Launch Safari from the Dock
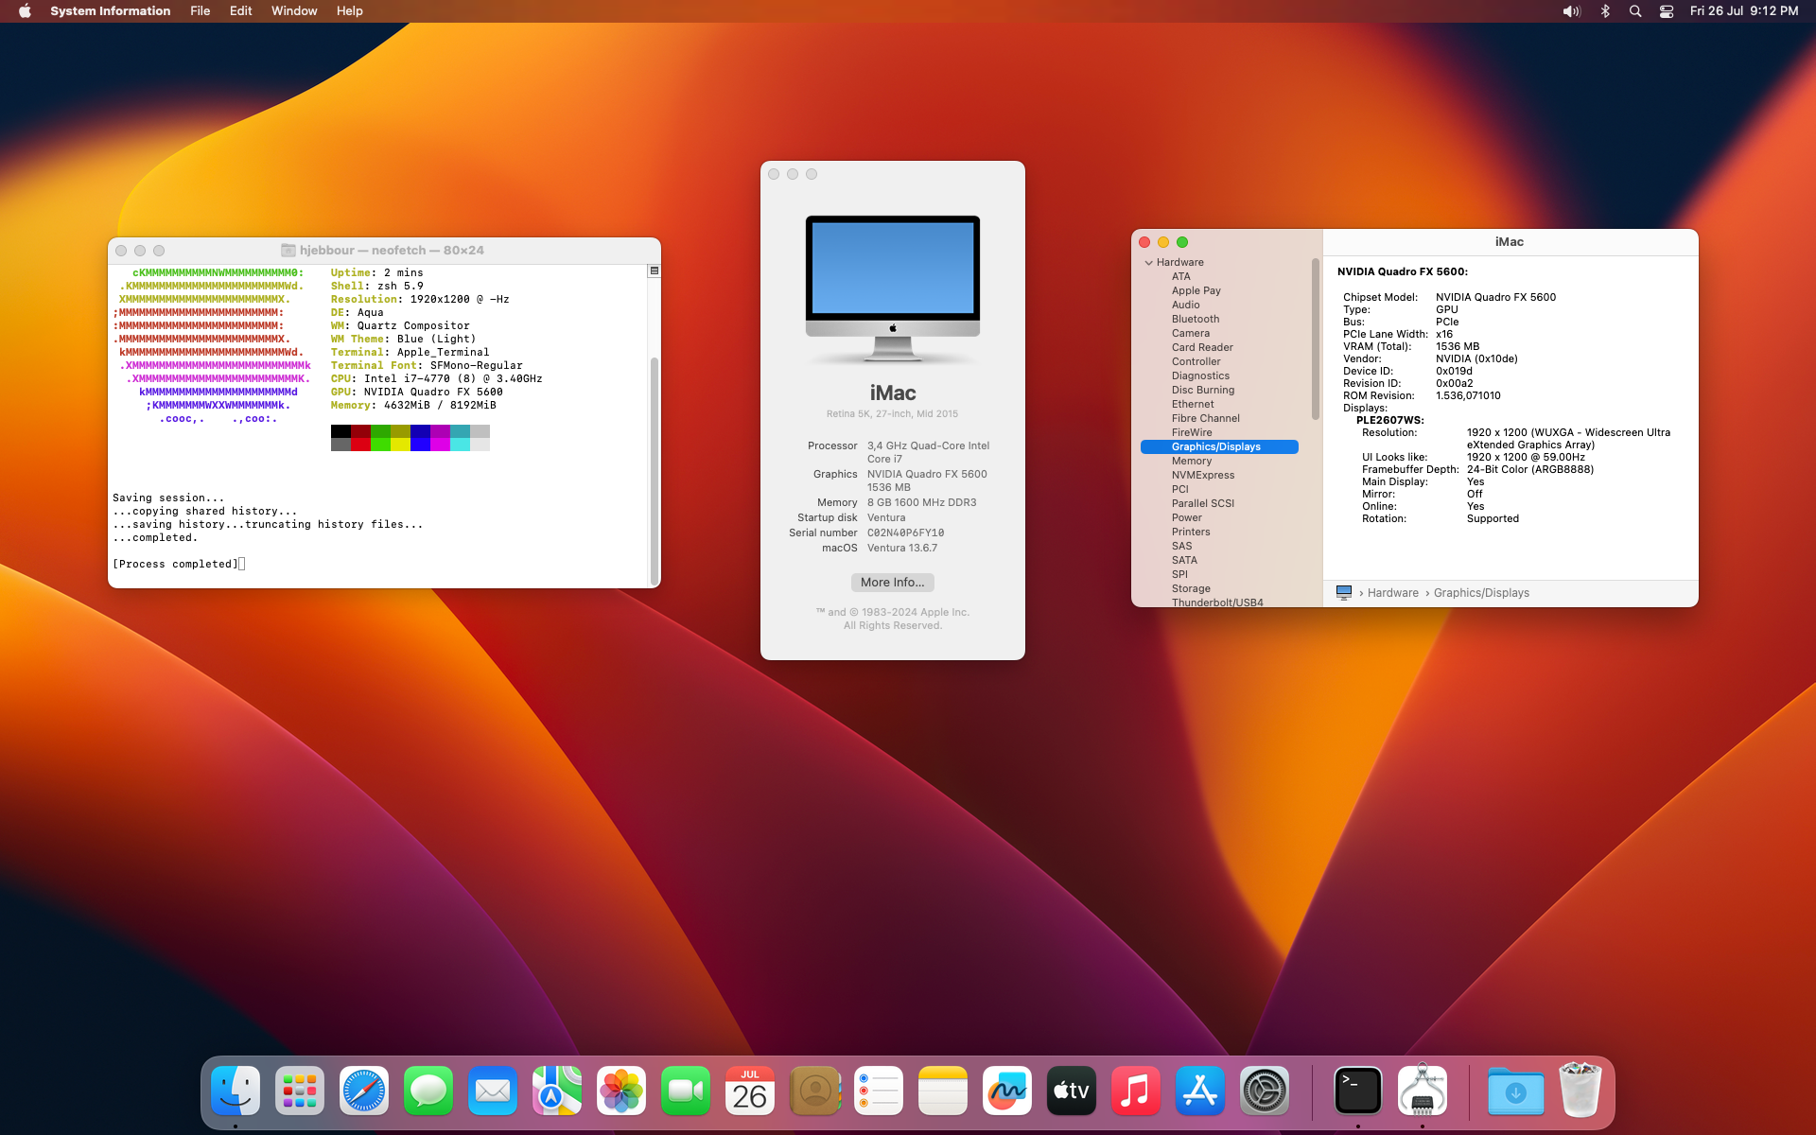This screenshot has height=1135, width=1816. pyautogui.click(x=364, y=1091)
